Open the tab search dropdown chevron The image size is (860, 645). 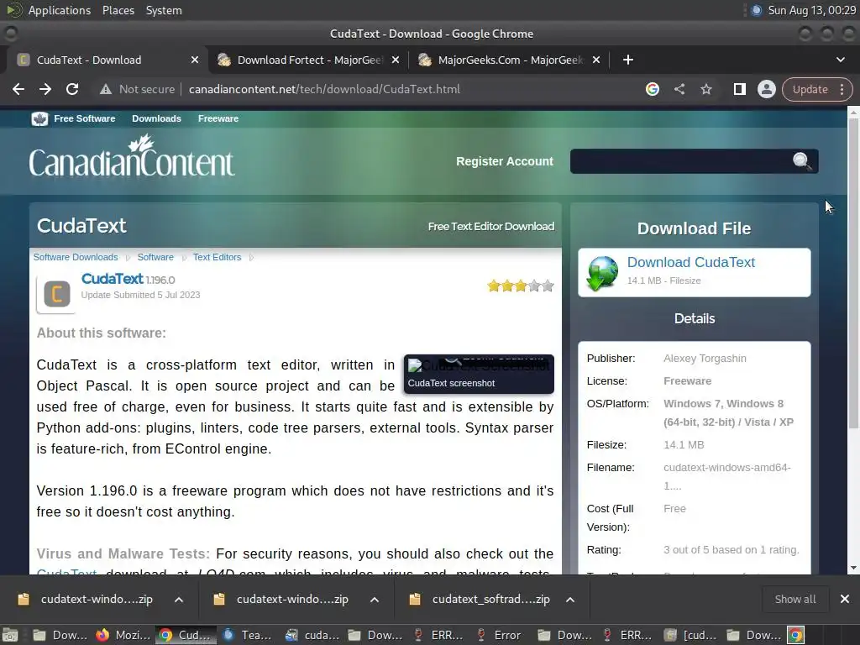(840, 60)
